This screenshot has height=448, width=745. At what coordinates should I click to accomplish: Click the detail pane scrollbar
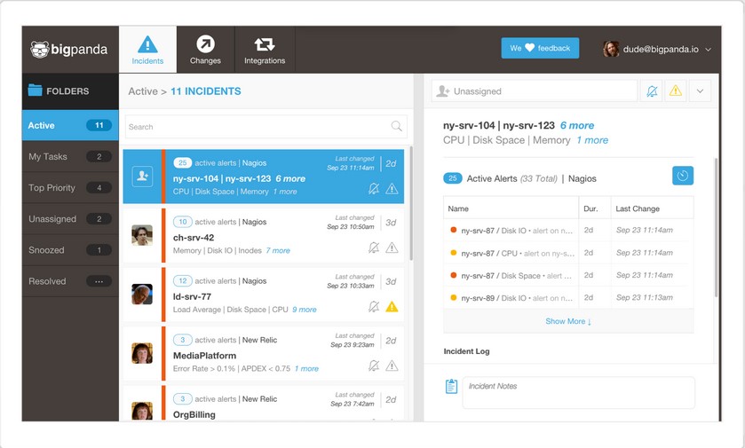[716, 228]
